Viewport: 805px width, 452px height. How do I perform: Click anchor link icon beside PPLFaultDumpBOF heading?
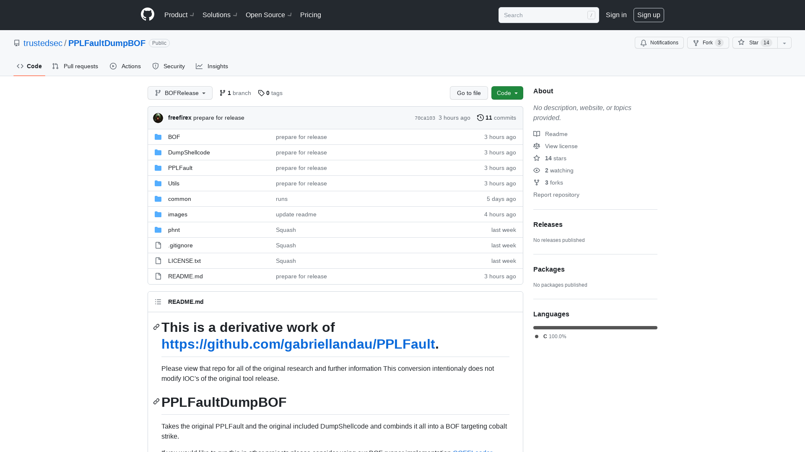(x=156, y=402)
